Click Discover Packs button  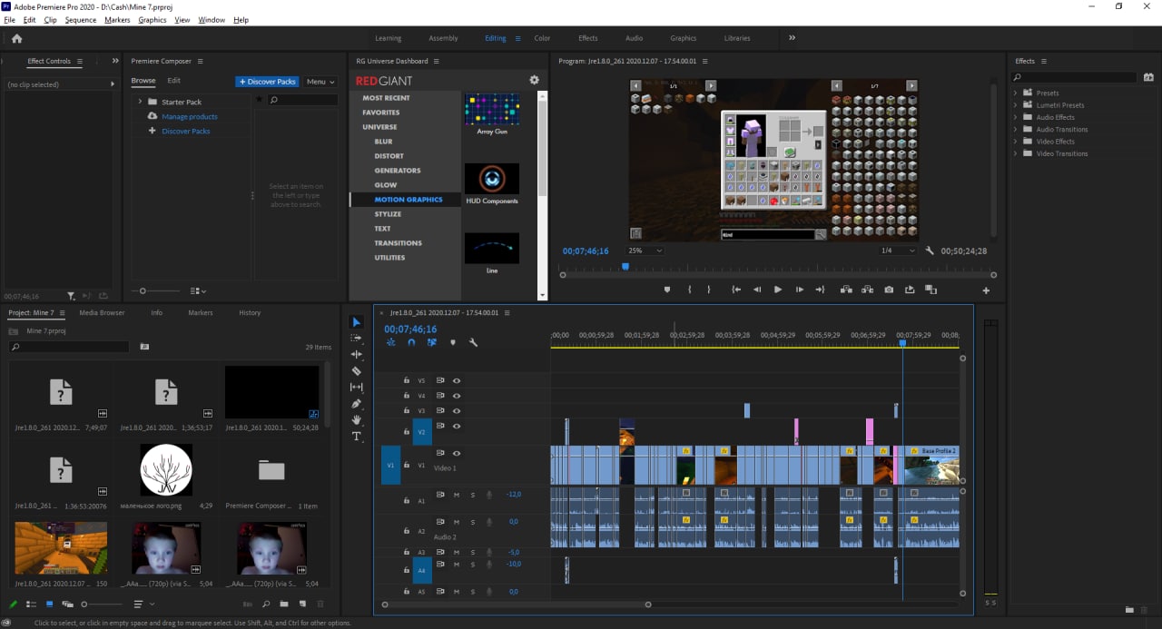coord(267,82)
